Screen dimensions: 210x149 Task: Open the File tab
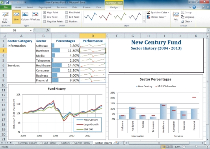point(6,7)
